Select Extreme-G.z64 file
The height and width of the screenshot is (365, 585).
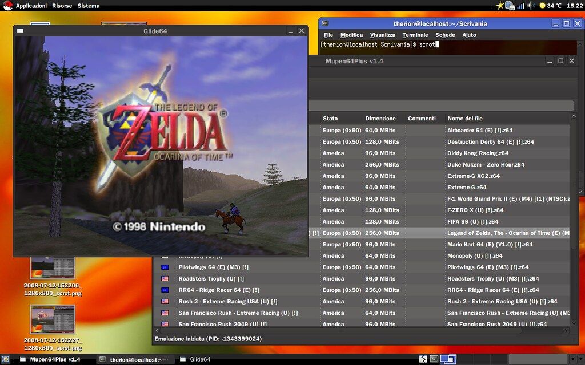(x=467, y=187)
